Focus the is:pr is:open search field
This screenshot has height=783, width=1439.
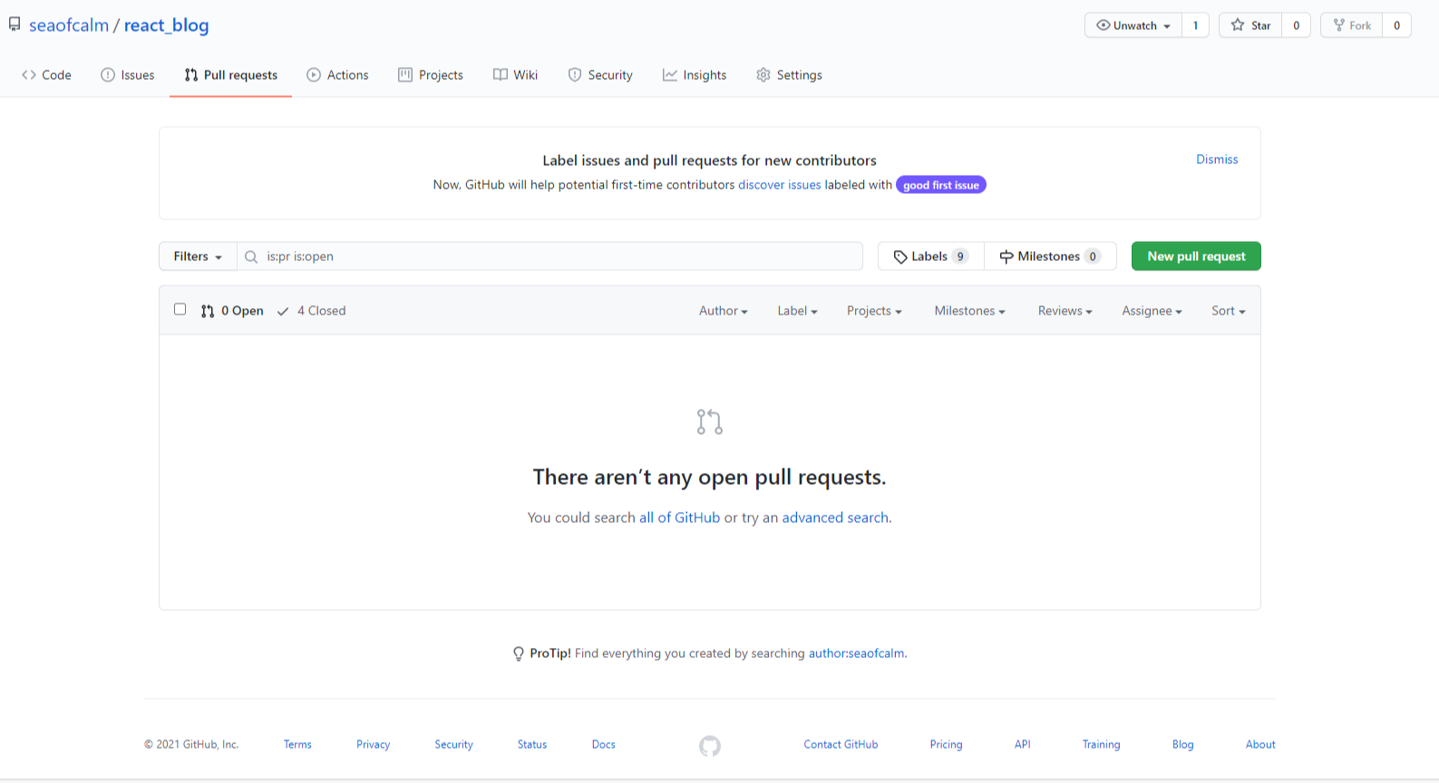tap(549, 256)
